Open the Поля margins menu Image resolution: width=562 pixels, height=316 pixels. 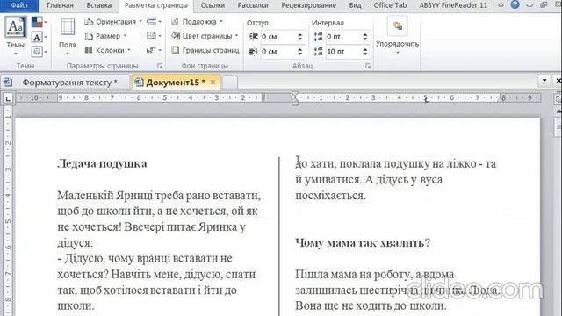(x=68, y=36)
